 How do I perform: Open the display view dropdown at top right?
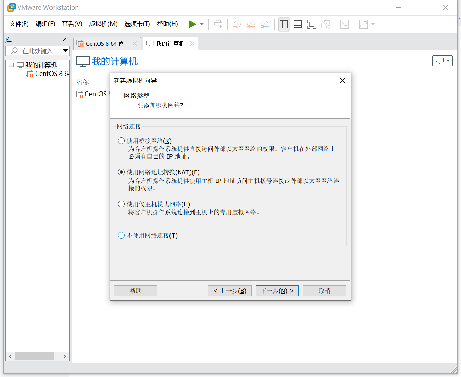(x=442, y=61)
